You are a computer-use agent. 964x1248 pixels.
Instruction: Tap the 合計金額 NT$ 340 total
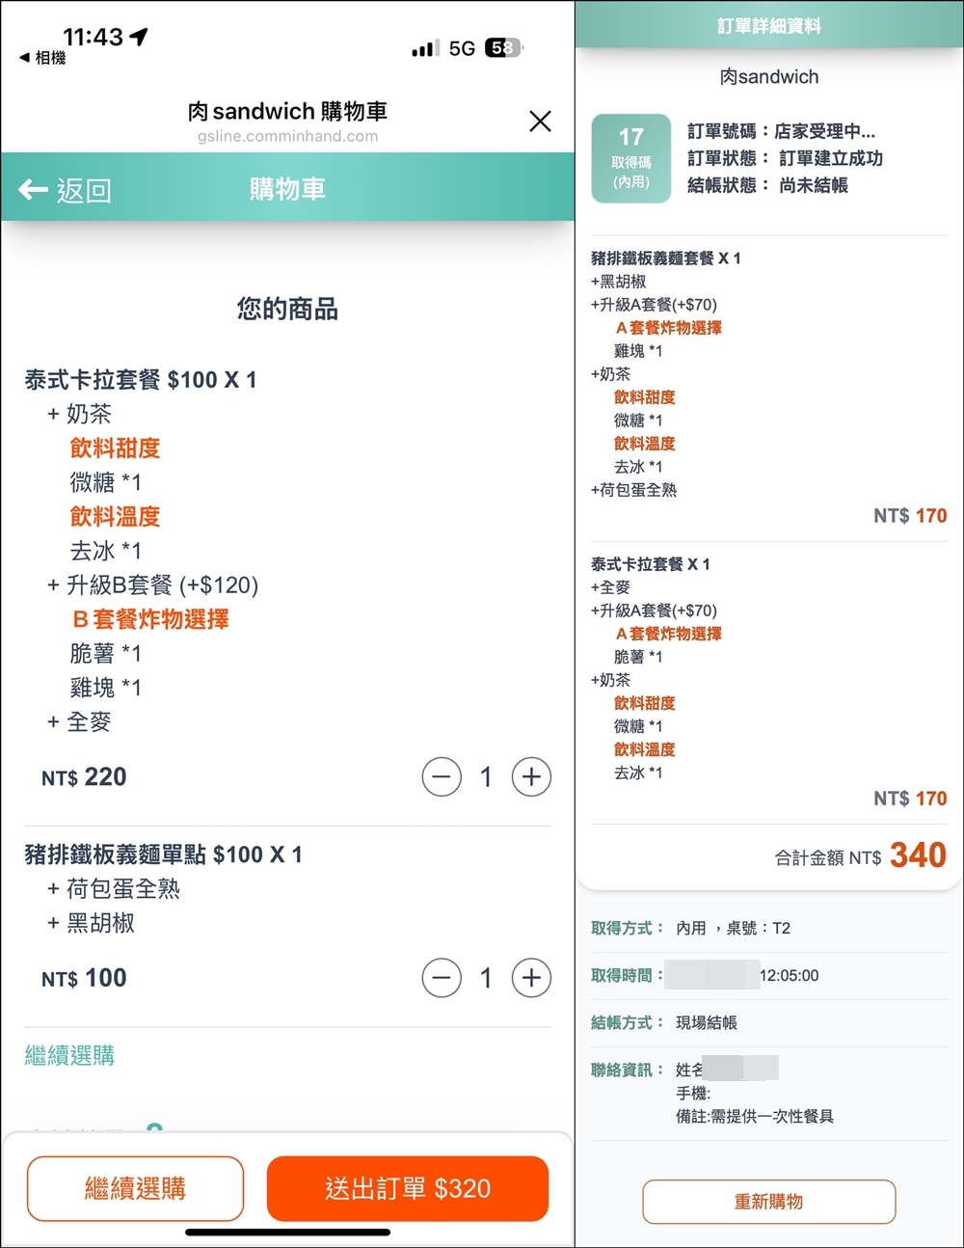point(860,855)
